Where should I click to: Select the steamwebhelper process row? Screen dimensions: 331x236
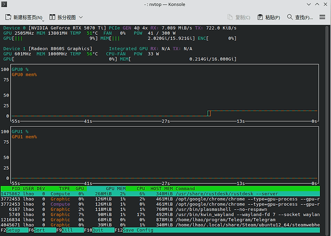point(160,225)
